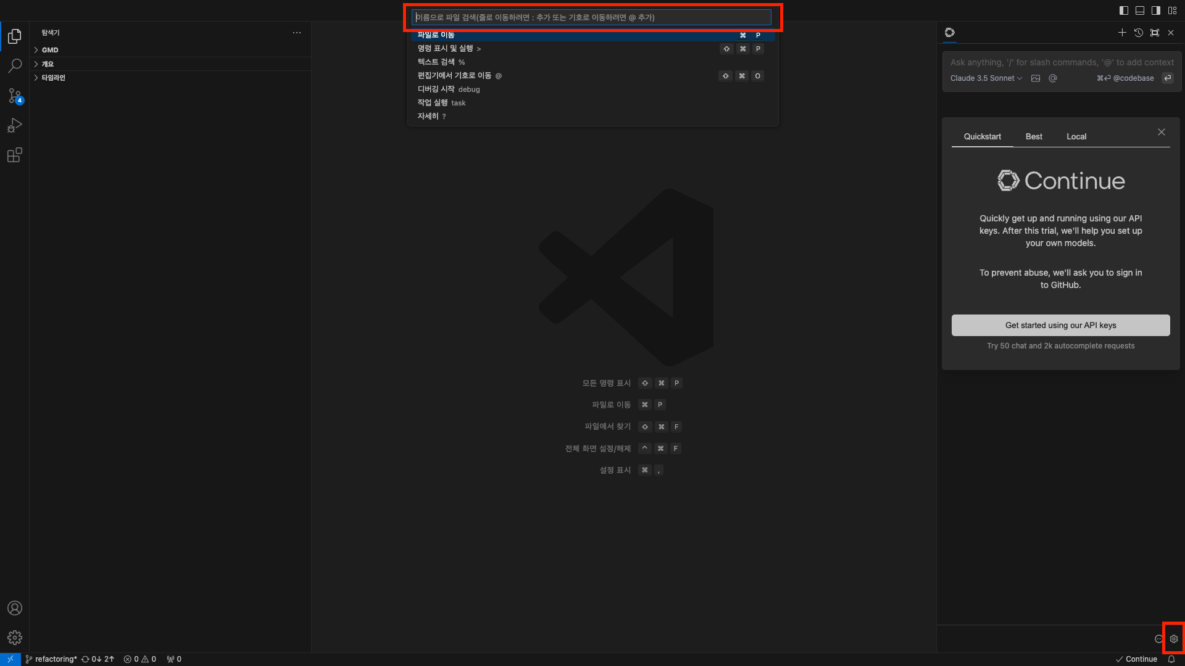
Task: Open Run and Debug view
Action: [x=15, y=125]
